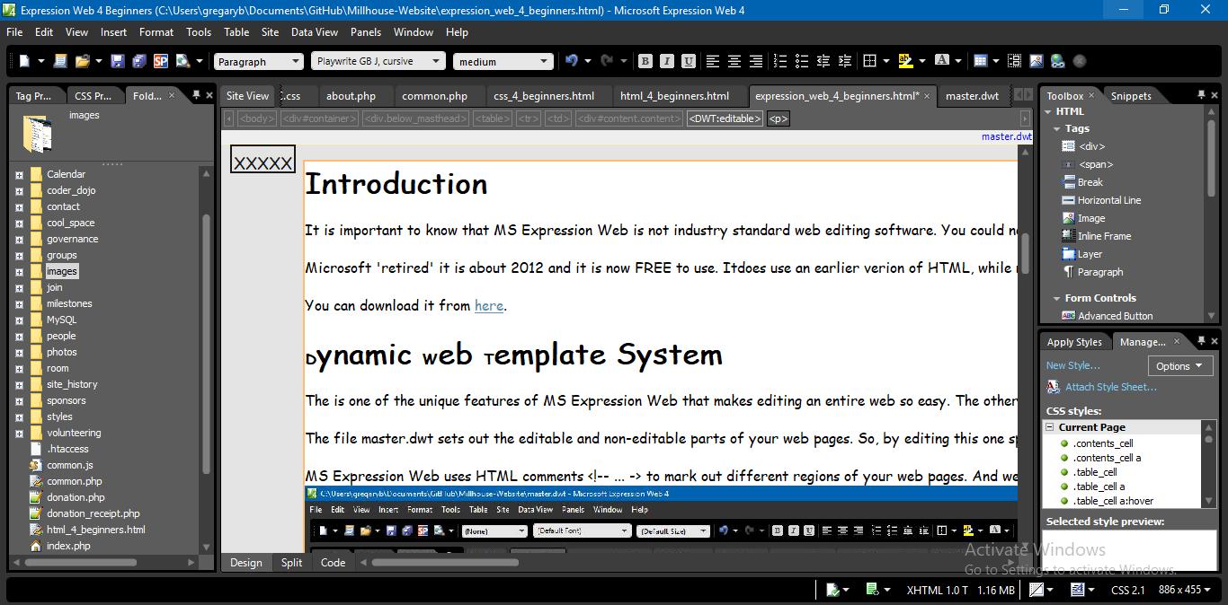The image size is (1228, 605).
Task: Collapse the Current Page styles group
Action: coord(1049,427)
